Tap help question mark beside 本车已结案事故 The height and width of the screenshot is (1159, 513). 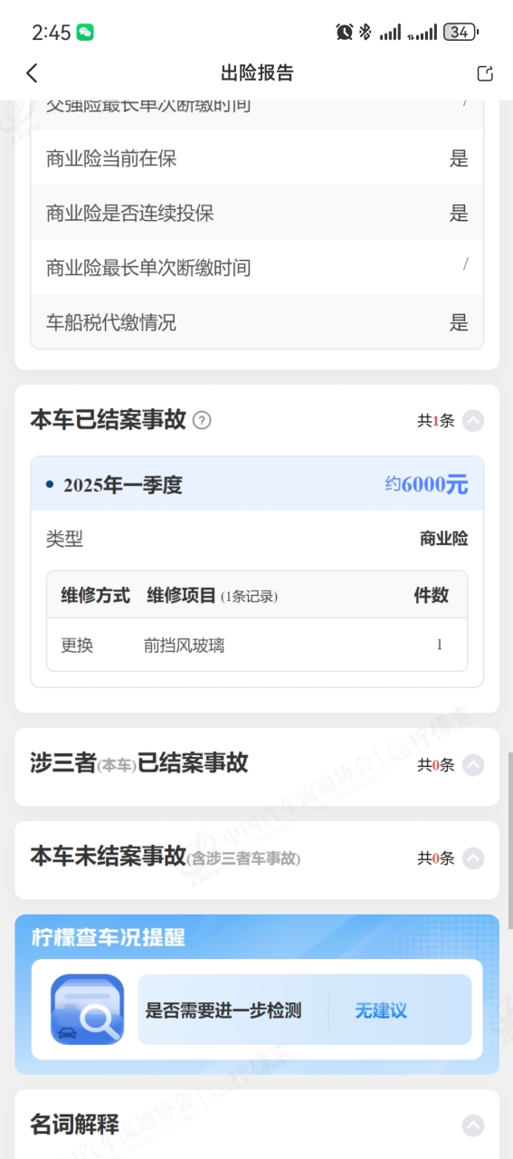pyautogui.click(x=203, y=420)
